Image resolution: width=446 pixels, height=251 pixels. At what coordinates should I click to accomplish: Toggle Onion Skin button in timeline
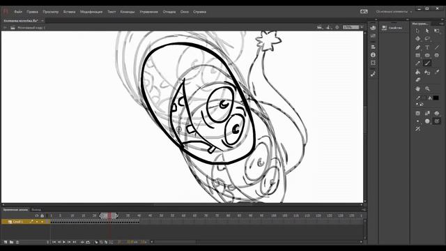(x=96, y=242)
